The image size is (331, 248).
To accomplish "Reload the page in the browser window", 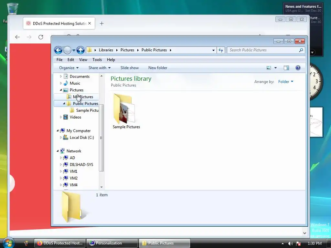I will [41, 37].
